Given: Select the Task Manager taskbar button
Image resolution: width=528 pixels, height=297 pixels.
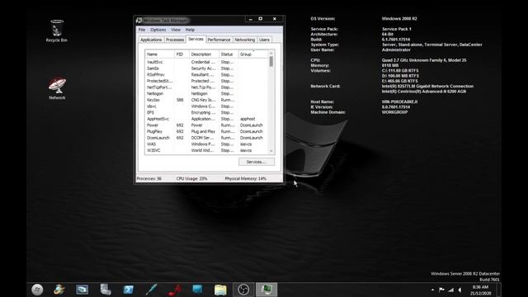Looking at the screenshot, I should (x=266, y=290).
